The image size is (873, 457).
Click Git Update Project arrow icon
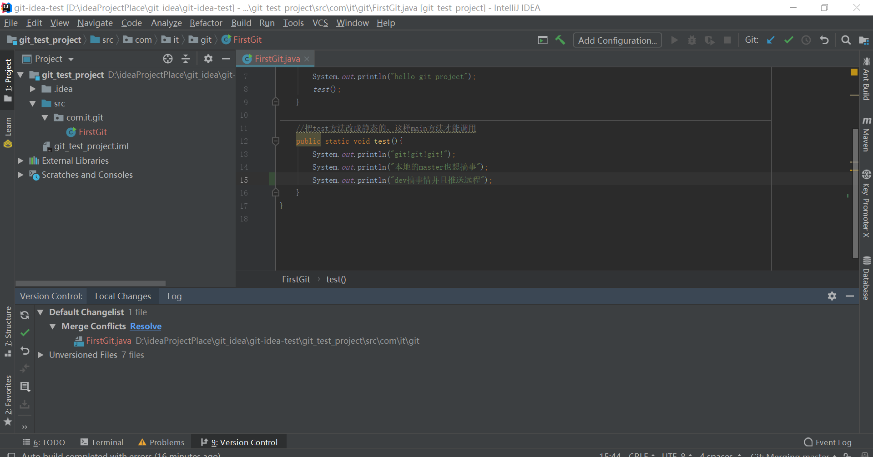click(771, 40)
